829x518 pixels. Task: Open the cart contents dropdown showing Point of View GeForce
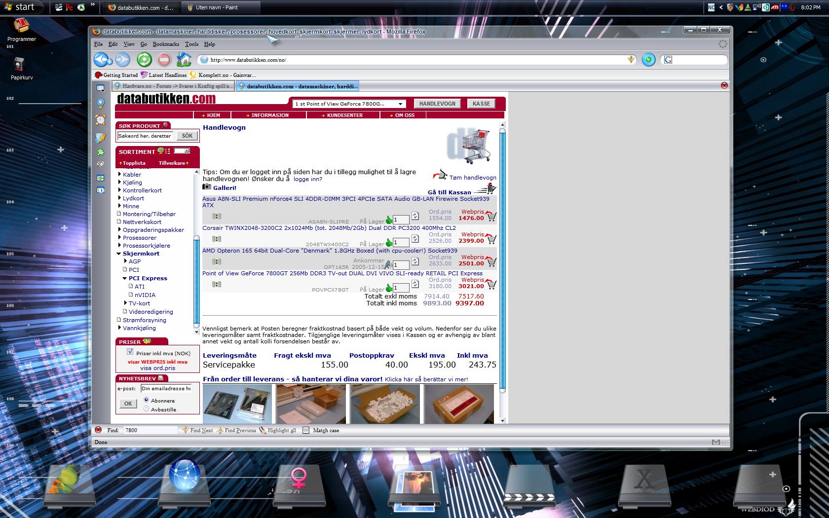[x=349, y=104]
